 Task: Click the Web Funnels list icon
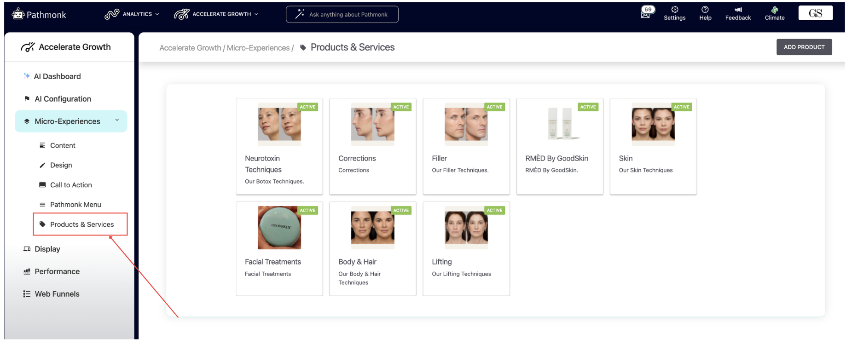(27, 294)
